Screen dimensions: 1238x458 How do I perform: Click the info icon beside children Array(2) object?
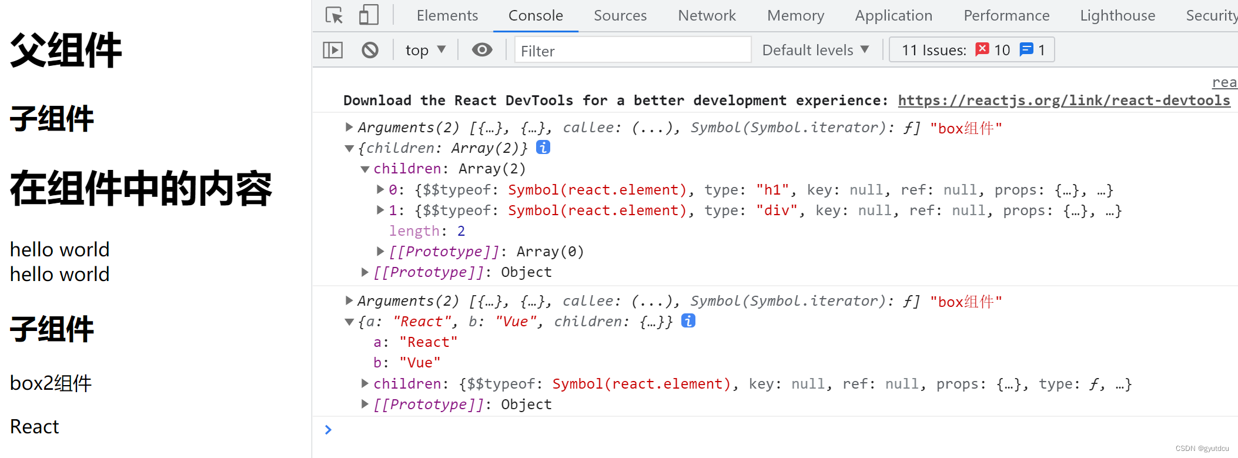543,148
